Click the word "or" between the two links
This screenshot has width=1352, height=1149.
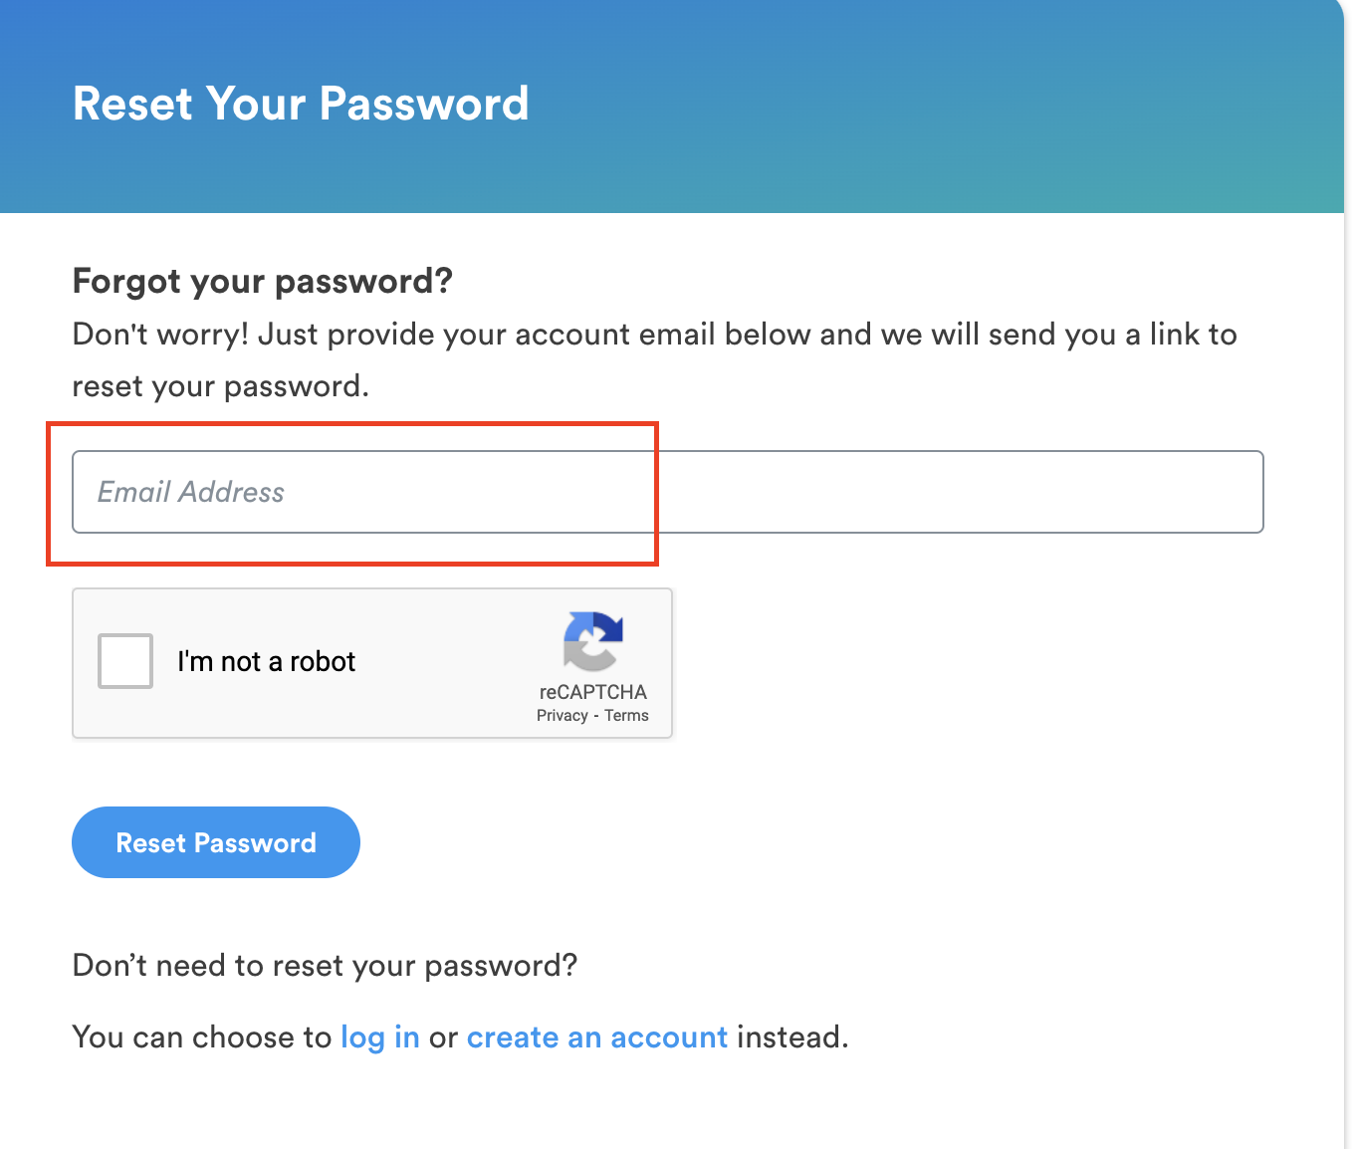coord(443,1037)
